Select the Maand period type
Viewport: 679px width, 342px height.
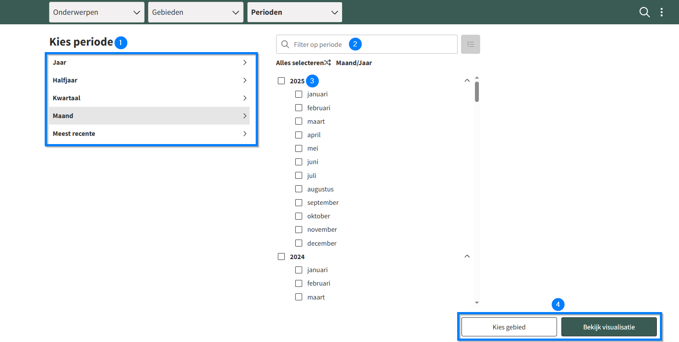pos(149,116)
